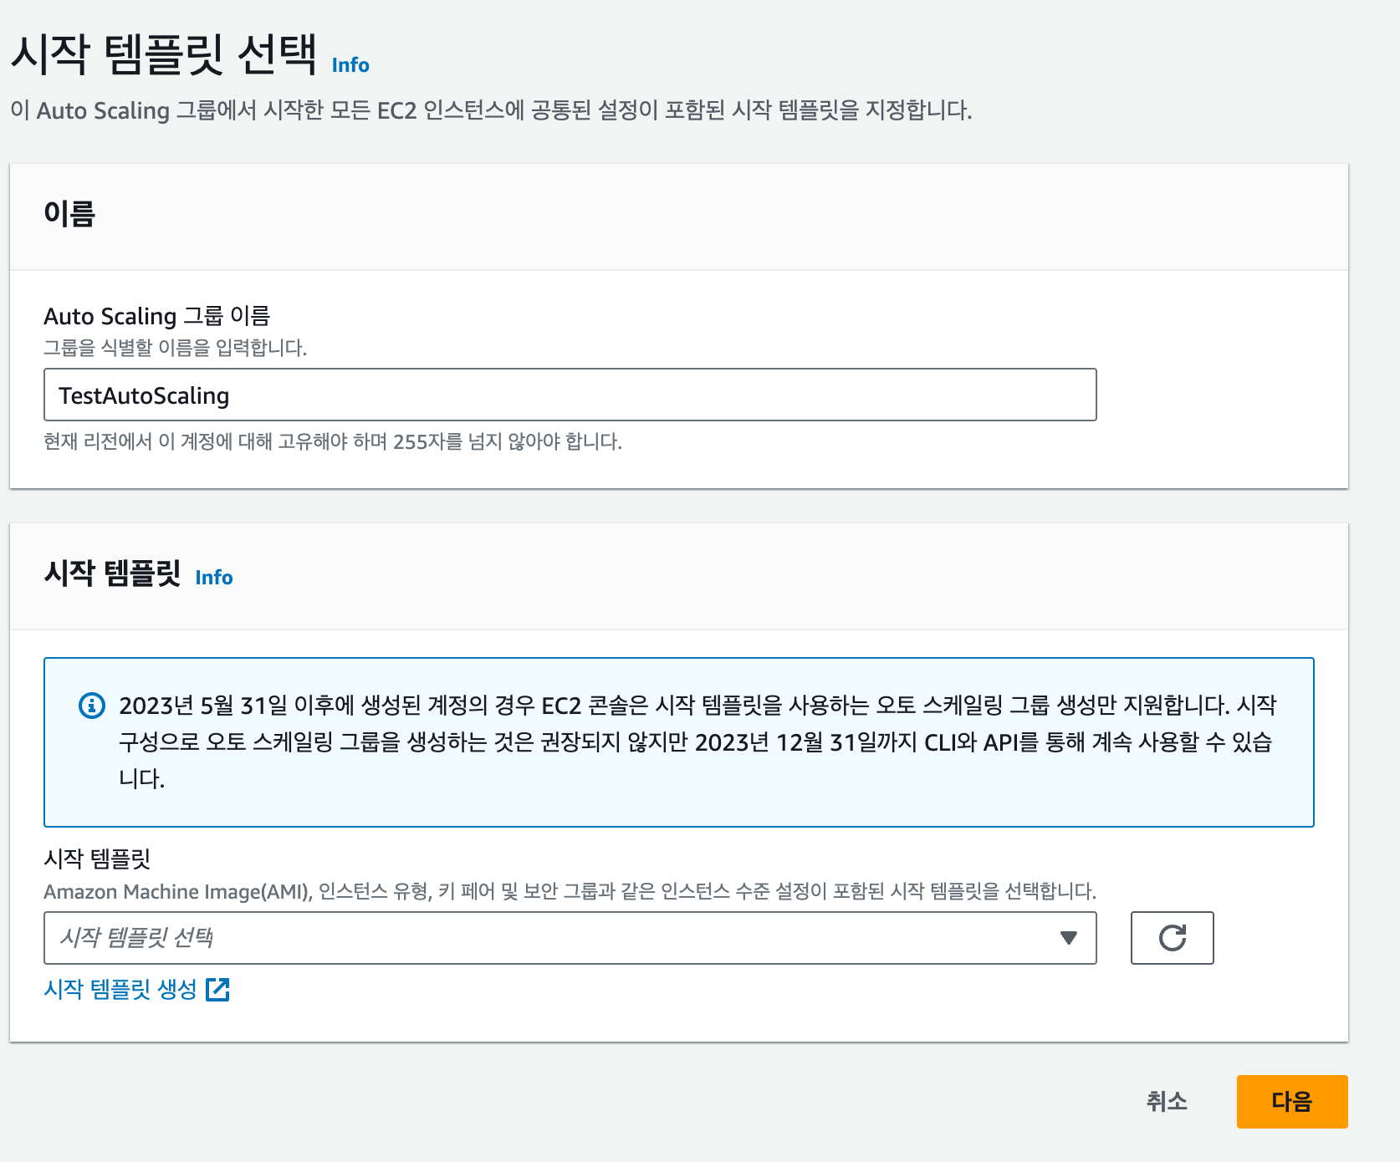This screenshot has height=1162, width=1400.
Task: Click the refresh launch templates icon button
Action: (1172, 938)
